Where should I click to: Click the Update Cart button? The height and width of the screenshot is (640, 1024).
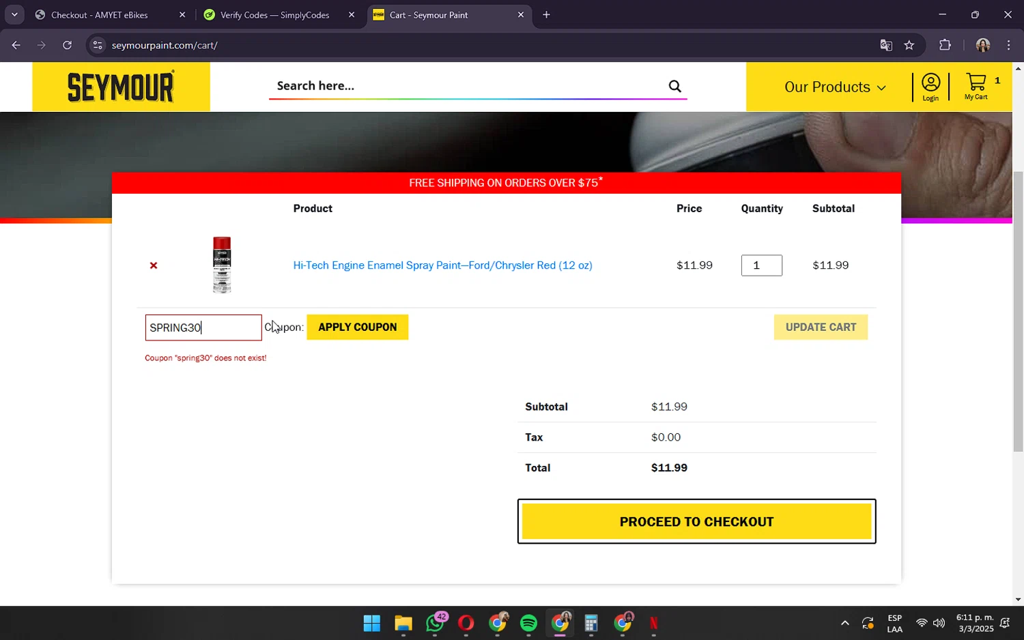tap(821, 327)
